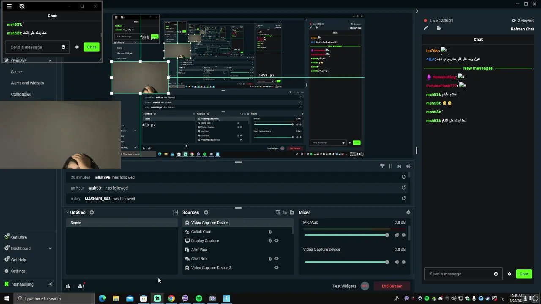Pause the alert queue
The image size is (541, 304).
[x=391, y=166]
